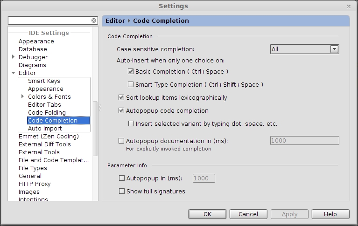The height and width of the screenshot is (226, 358).
Task: Open Auto Import settings page
Action: pyautogui.click(x=45, y=129)
